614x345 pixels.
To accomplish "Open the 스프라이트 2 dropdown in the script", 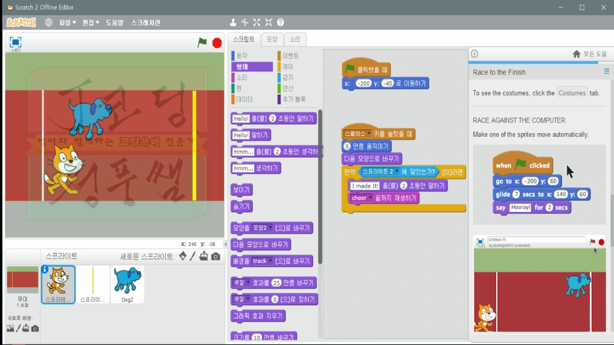I will pyautogui.click(x=380, y=172).
